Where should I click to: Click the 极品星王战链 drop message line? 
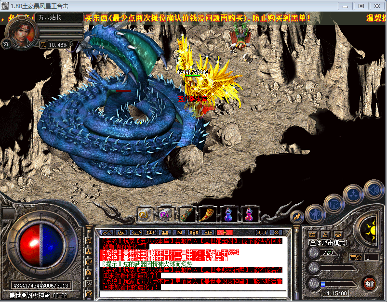(x=170, y=253)
